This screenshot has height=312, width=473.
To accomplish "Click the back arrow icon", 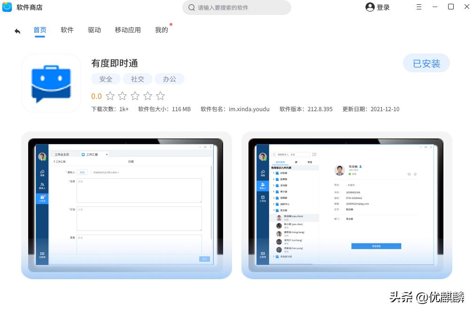I will (x=16, y=30).
